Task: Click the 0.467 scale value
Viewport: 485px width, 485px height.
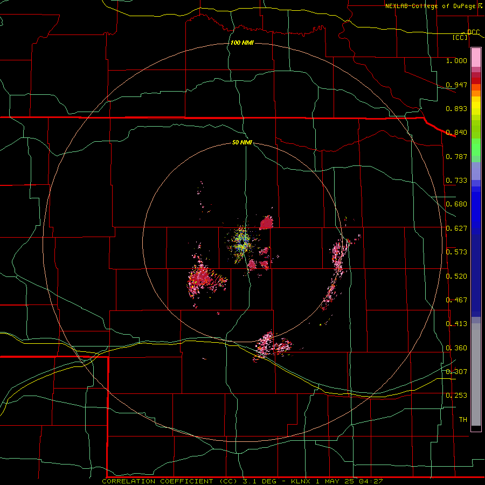Action: 456,300
